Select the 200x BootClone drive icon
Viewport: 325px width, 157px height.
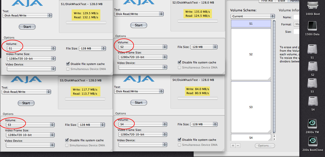[312, 142]
